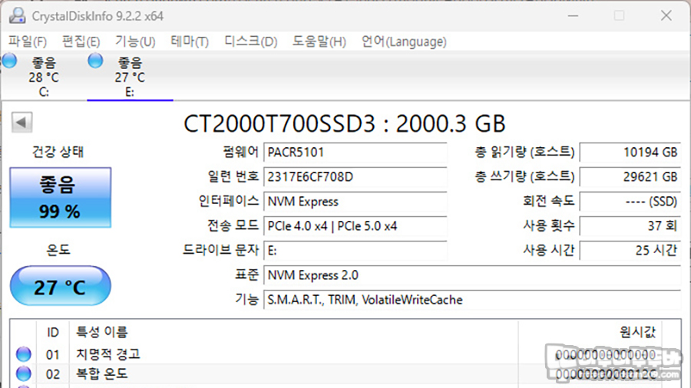This screenshot has width=691, height=388.
Task: Click the drive letter field E:
Action: pyautogui.click(x=355, y=251)
